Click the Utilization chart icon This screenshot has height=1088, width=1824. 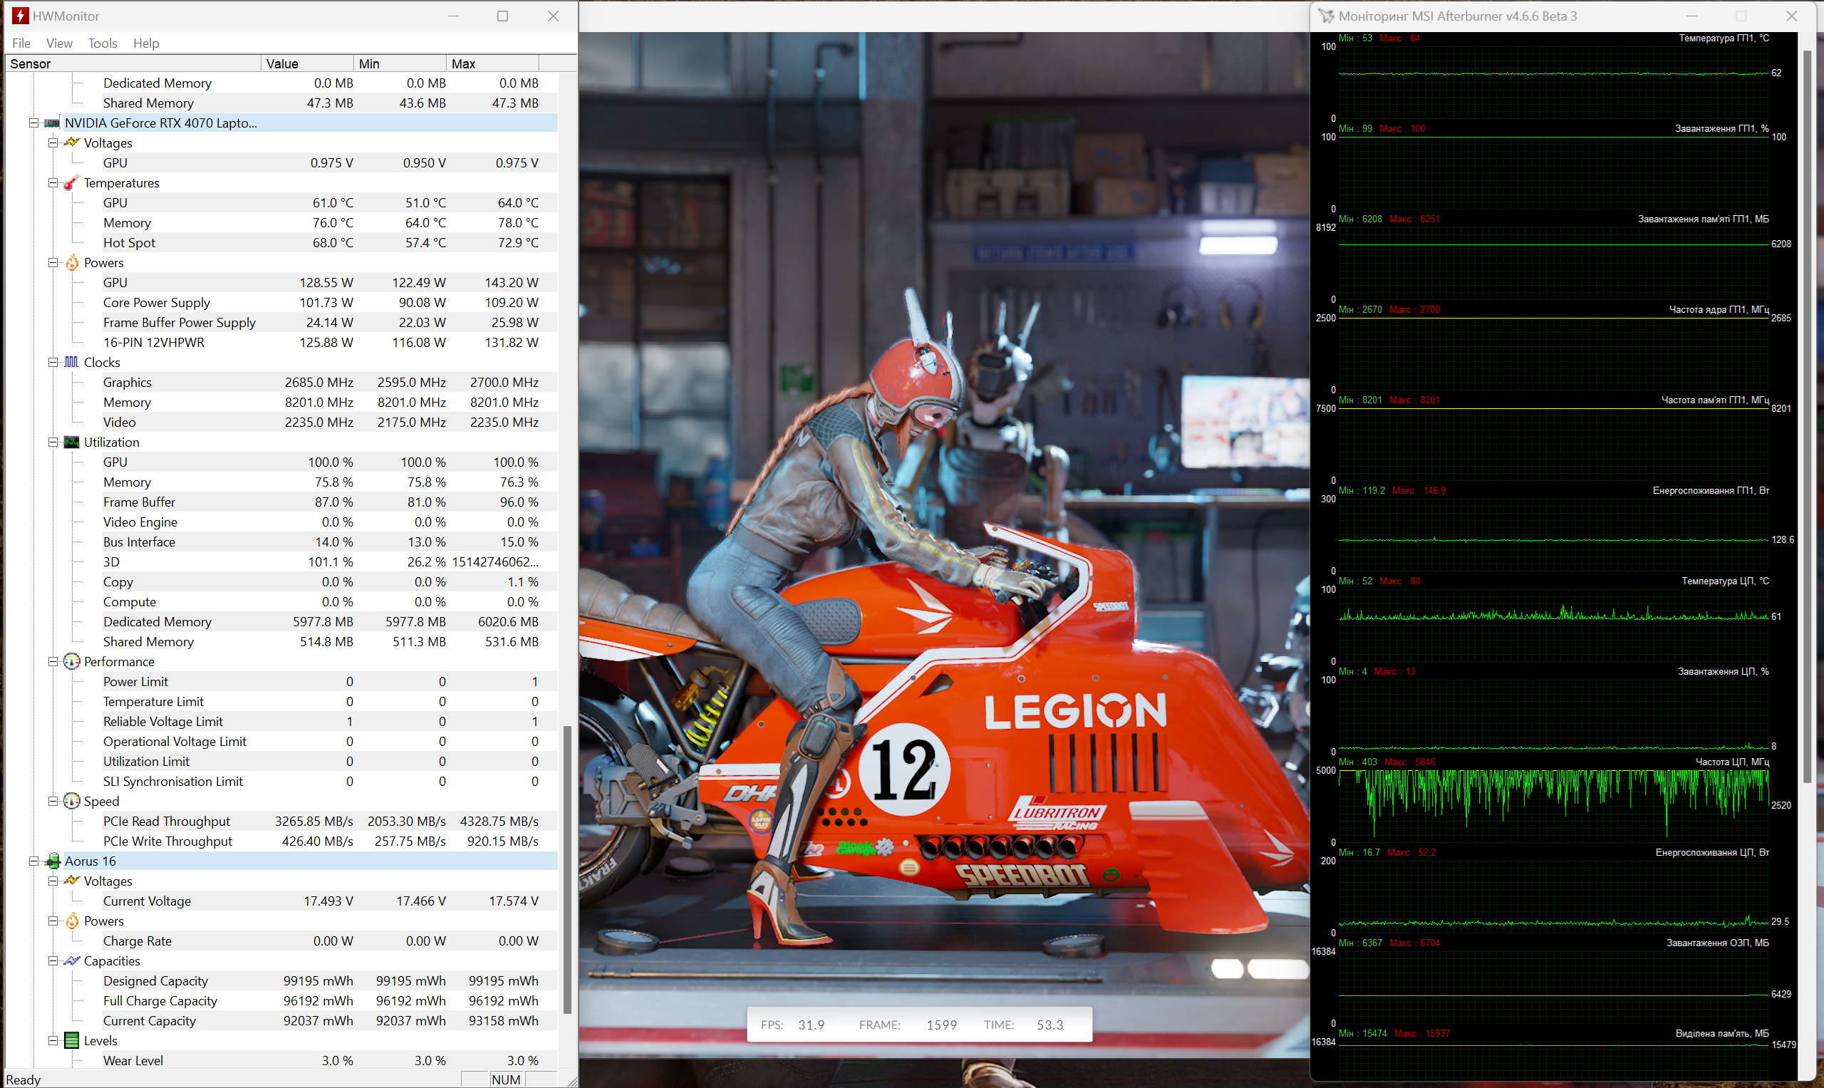(72, 442)
